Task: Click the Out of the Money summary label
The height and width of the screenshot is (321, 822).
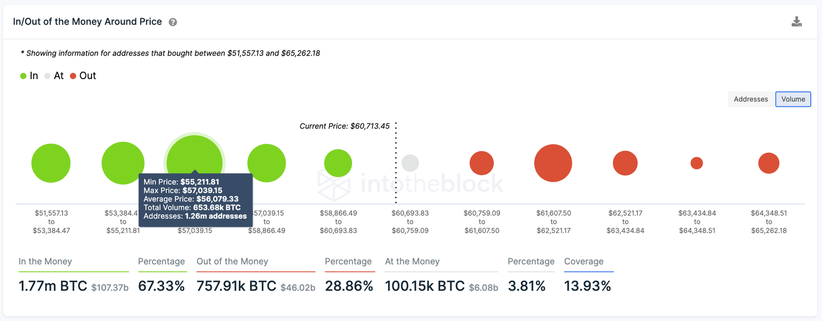Action: [232, 262]
